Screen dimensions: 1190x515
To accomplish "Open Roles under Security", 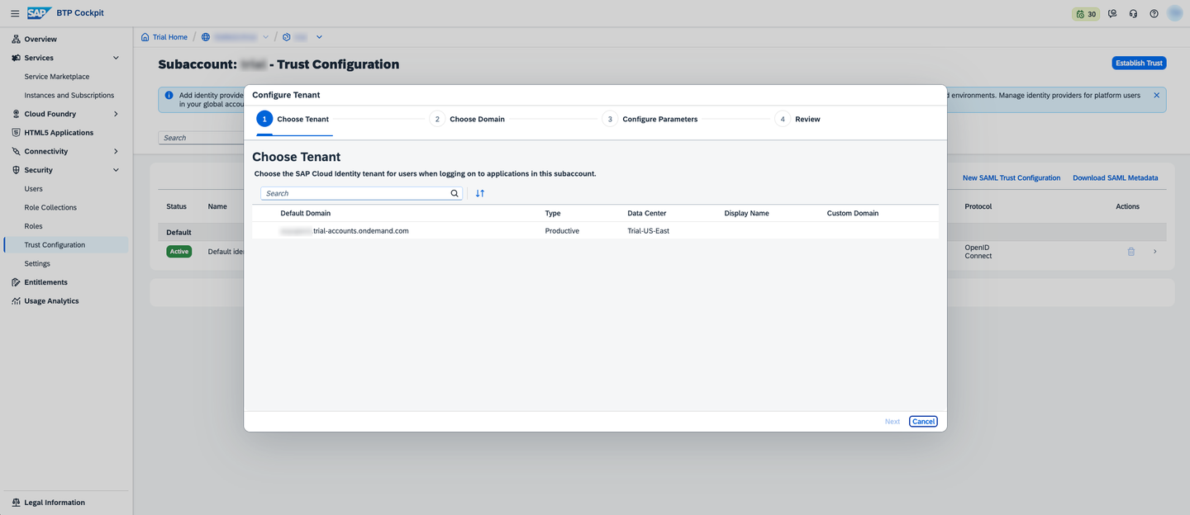I will (34, 226).
